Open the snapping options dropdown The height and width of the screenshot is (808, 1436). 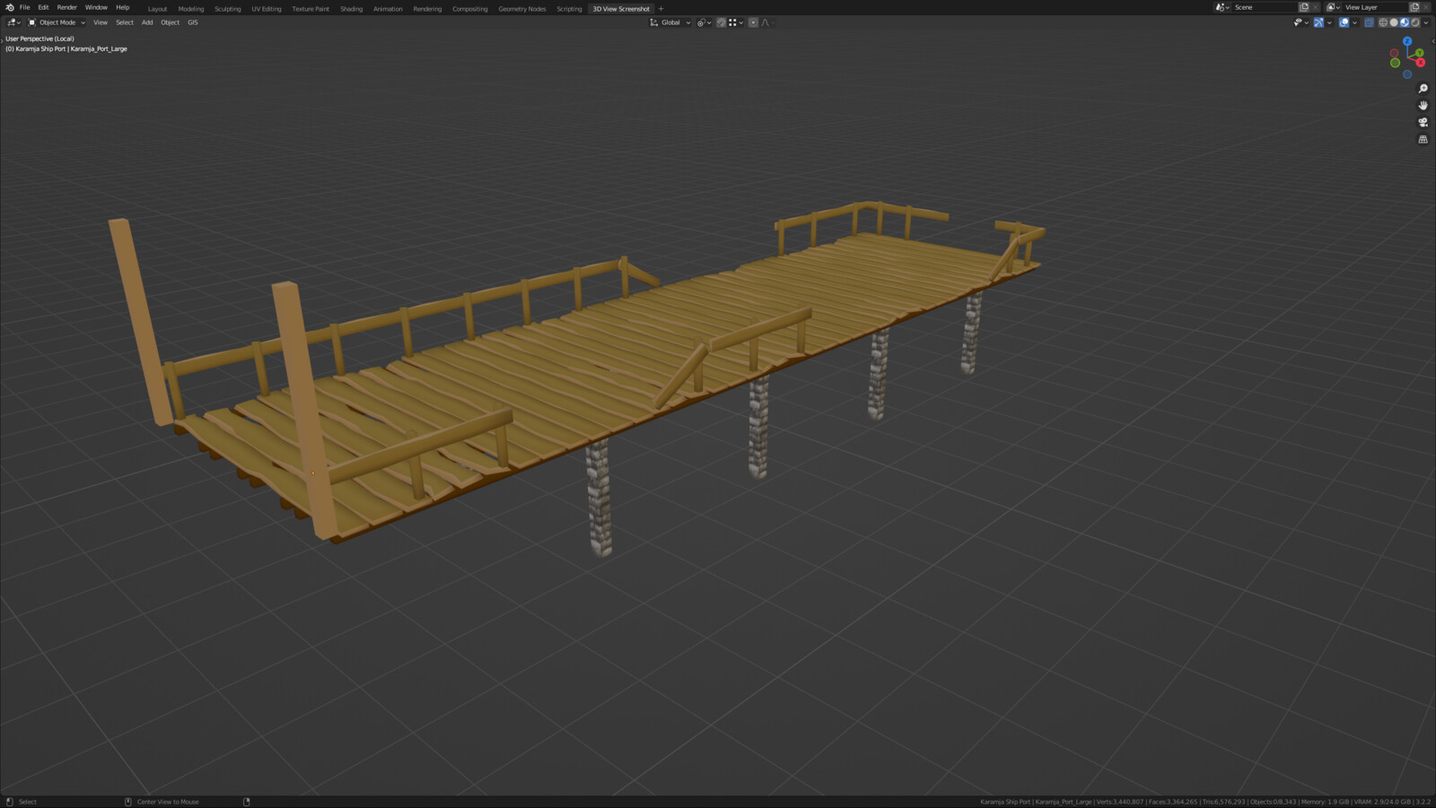736,22
